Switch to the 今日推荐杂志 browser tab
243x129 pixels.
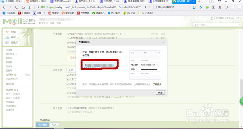click(159, 2)
